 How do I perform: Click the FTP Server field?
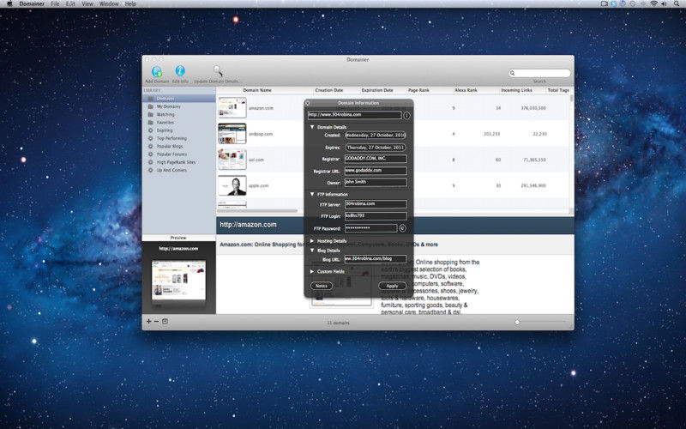376,204
